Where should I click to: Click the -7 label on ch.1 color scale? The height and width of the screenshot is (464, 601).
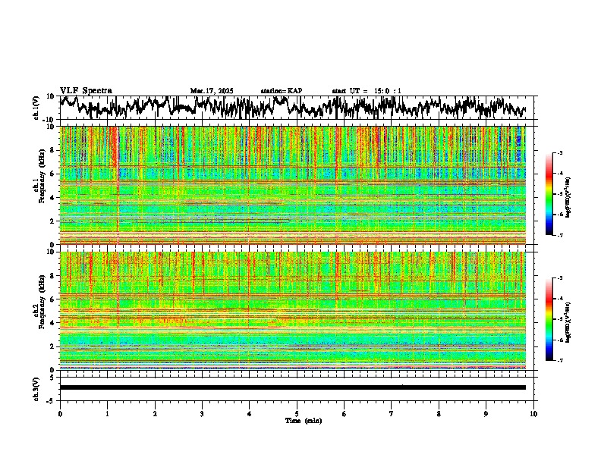(559, 235)
